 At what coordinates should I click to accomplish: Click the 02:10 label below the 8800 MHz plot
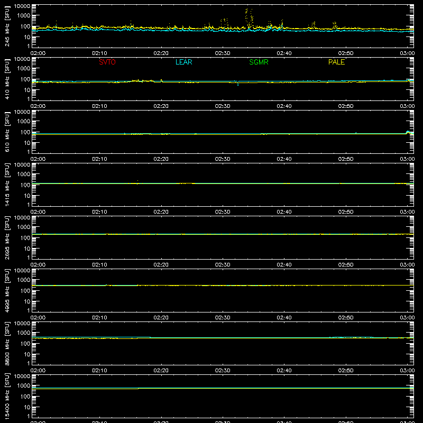tap(99, 371)
